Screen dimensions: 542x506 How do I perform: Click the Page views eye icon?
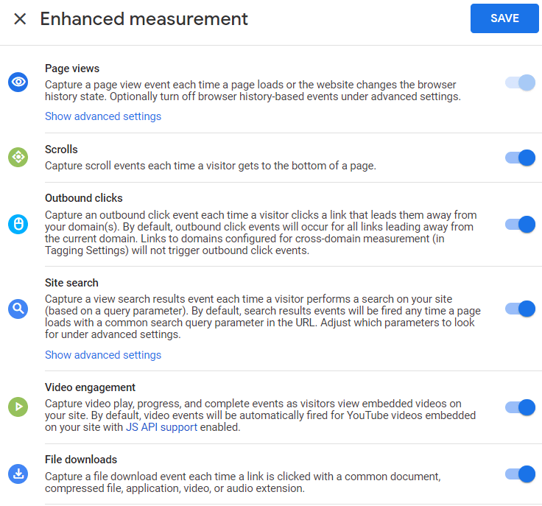(x=18, y=82)
